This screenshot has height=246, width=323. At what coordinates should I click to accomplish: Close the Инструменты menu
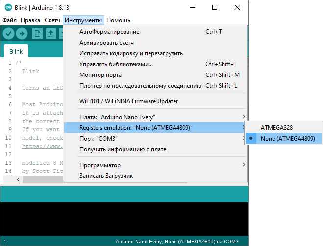83,20
